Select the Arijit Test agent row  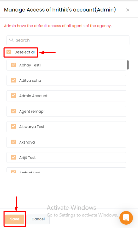(x=66, y=157)
